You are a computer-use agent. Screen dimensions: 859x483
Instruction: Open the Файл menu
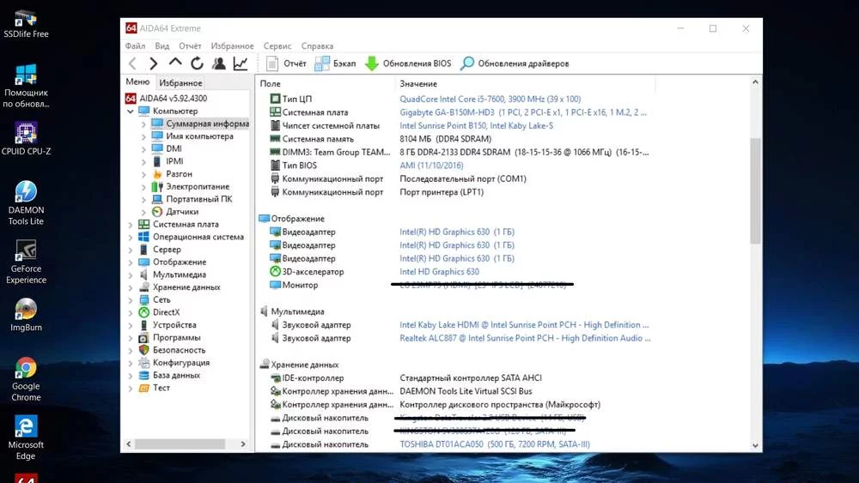pos(136,46)
